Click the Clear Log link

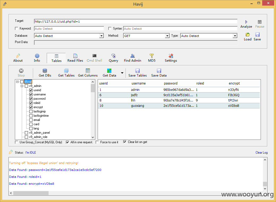pos(261,153)
